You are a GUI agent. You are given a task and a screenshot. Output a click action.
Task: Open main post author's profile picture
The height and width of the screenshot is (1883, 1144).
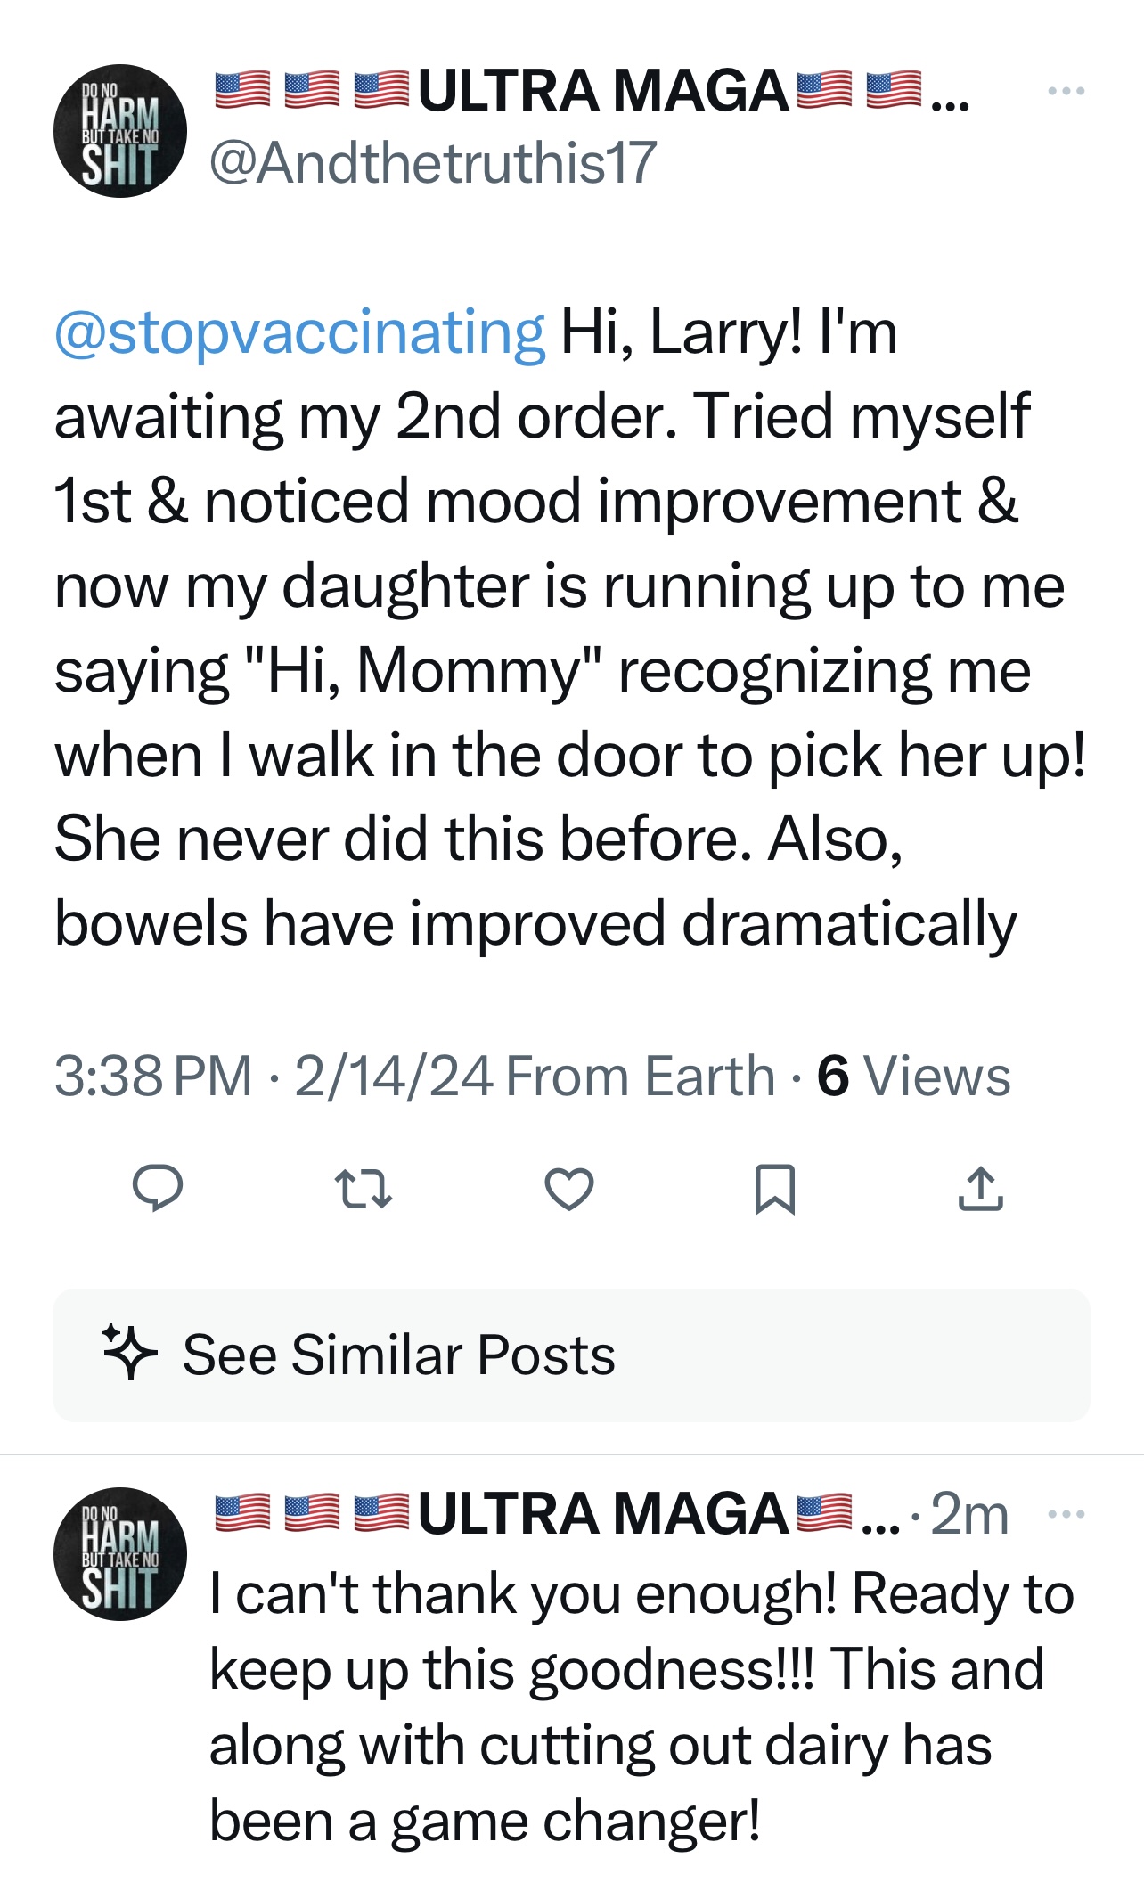120,131
